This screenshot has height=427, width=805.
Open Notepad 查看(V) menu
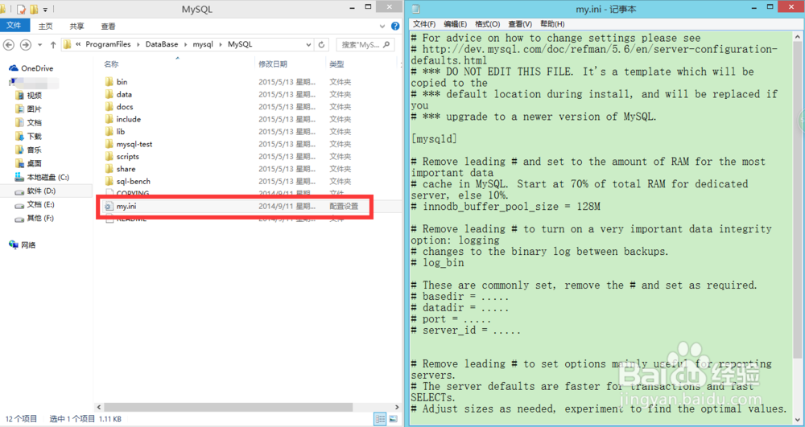click(x=519, y=24)
